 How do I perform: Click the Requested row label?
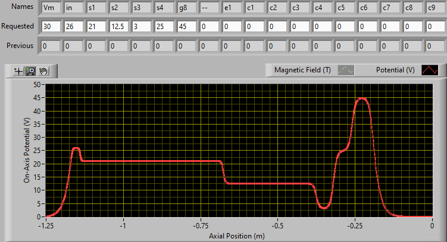(17, 26)
